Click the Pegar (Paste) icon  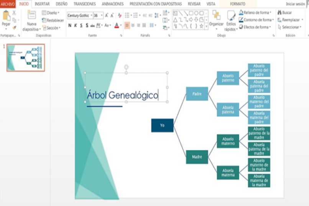pos(6,16)
